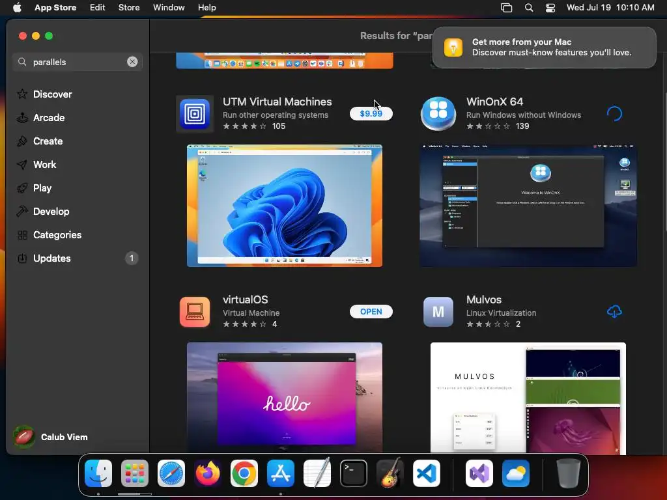Open the WinOnX 64 app icon
The width and height of the screenshot is (667, 500).
tap(438, 114)
